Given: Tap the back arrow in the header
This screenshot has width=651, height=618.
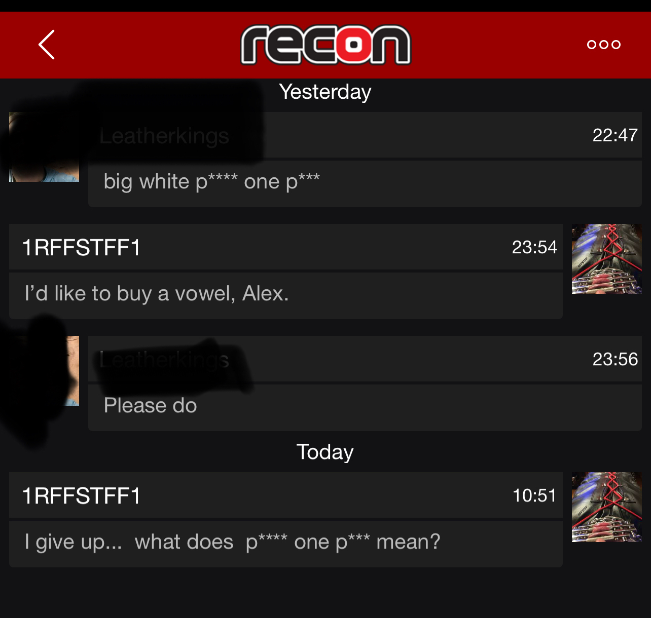Looking at the screenshot, I should pyautogui.click(x=47, y=45).
